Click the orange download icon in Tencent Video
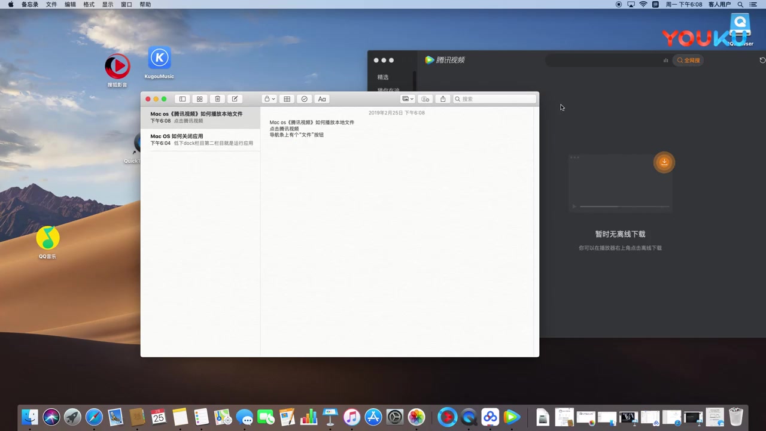The width and height of the screenshot is (766, 431). click(x=664, y=162)
